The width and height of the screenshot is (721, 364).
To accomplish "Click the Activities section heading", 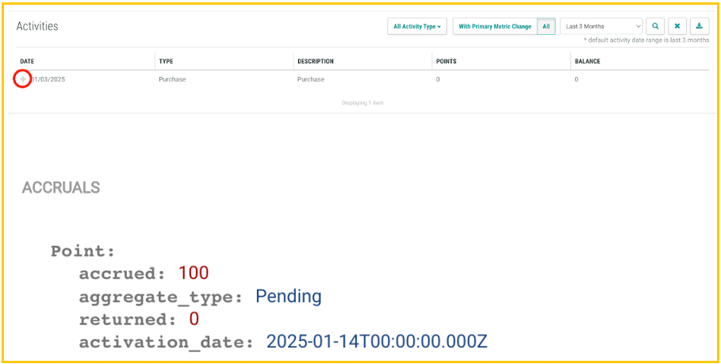I will click(x=37, y=26).
